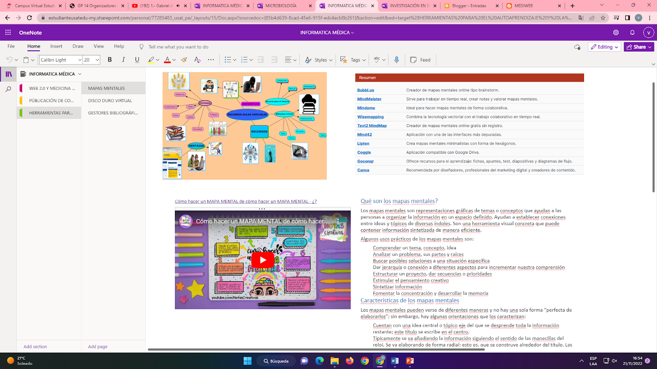Open the Feed pane
The width and height of the screenshot is (657, 369).
(420, 60)
